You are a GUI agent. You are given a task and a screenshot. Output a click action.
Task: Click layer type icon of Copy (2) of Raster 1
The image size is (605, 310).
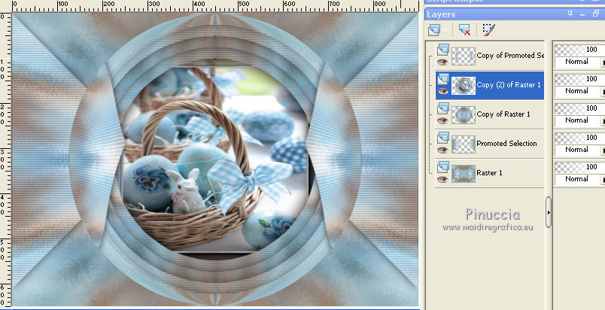pyautogui.click(x=443, y=79)
